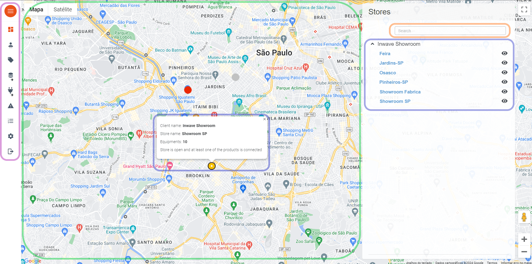Click the Shopping Pátio Paulista pin
532x264 pixels.
pos(268,77)
